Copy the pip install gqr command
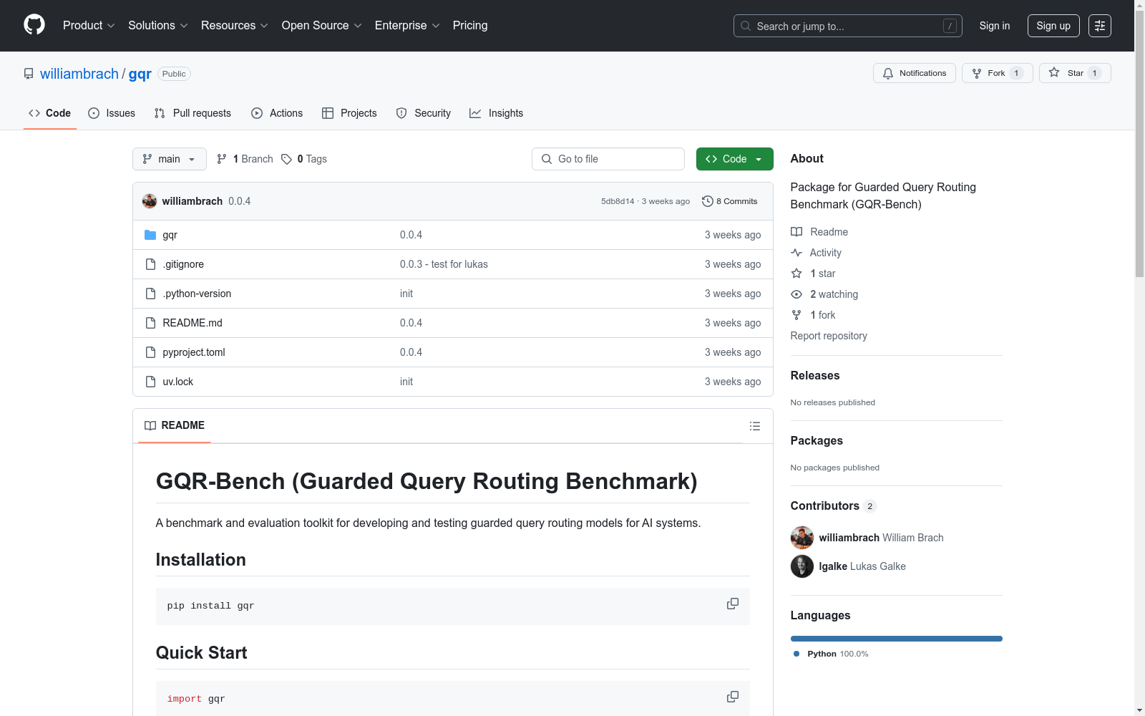 [x=733, y=604]
